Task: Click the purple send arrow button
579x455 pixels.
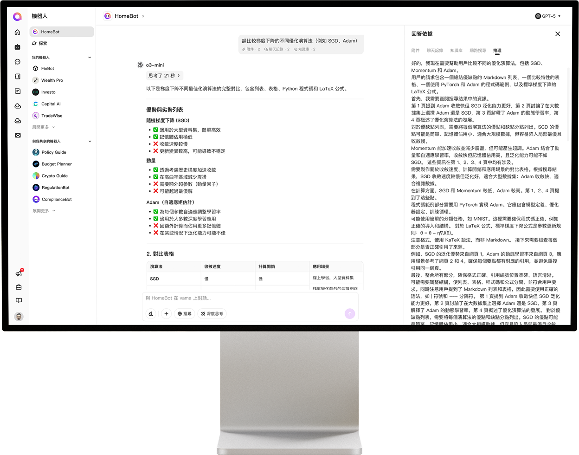Action: click(350, 314)
